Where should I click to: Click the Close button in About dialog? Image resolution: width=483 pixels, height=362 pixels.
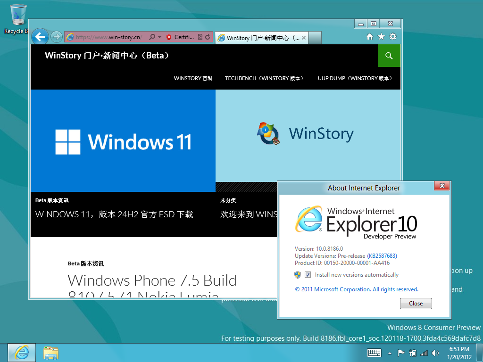416,304
